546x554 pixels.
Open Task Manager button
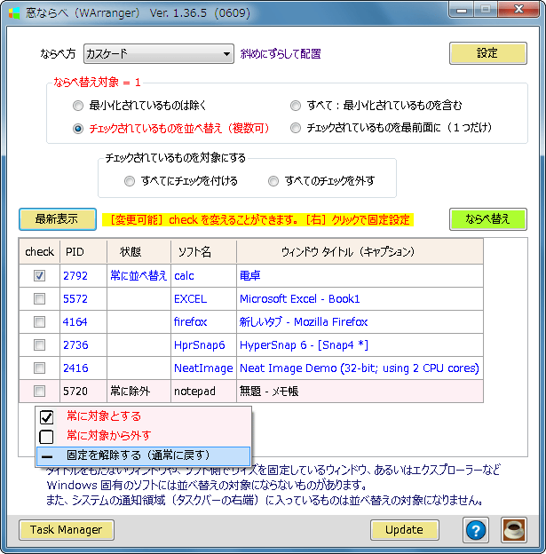pos(67,530)
